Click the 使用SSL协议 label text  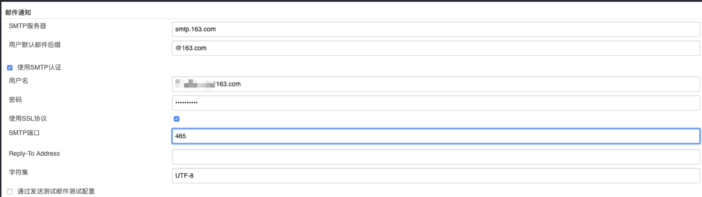[x=28, y=119]
